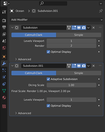Select Simple in the Subdivision.001 modifier
This screenshot has width=105, height=132.
[79, 73]
